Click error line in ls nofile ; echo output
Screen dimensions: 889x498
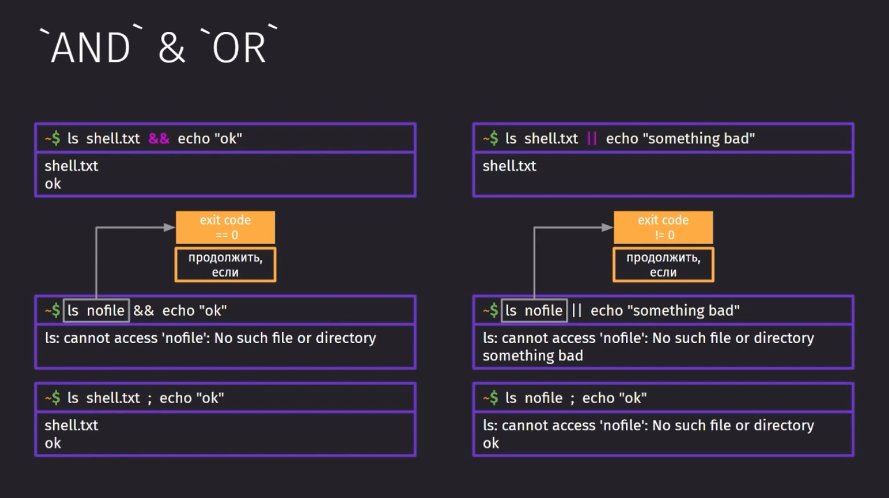point(648,426)
